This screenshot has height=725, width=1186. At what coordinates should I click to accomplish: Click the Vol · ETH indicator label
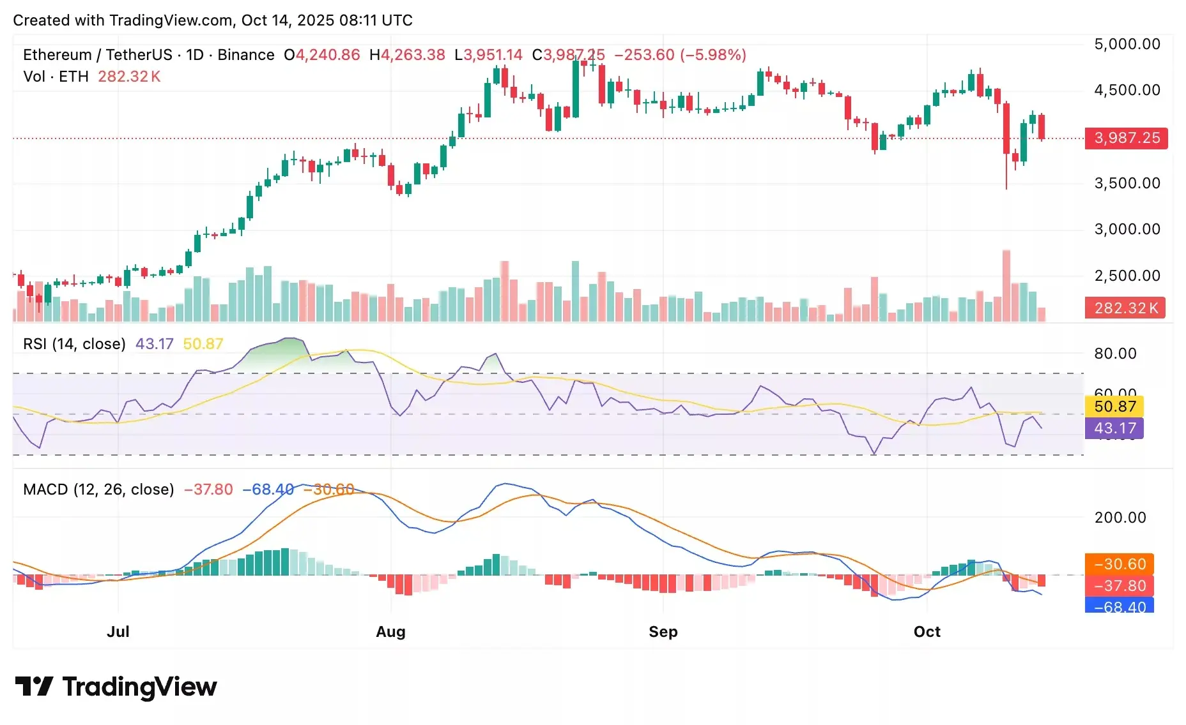[56, 77]
